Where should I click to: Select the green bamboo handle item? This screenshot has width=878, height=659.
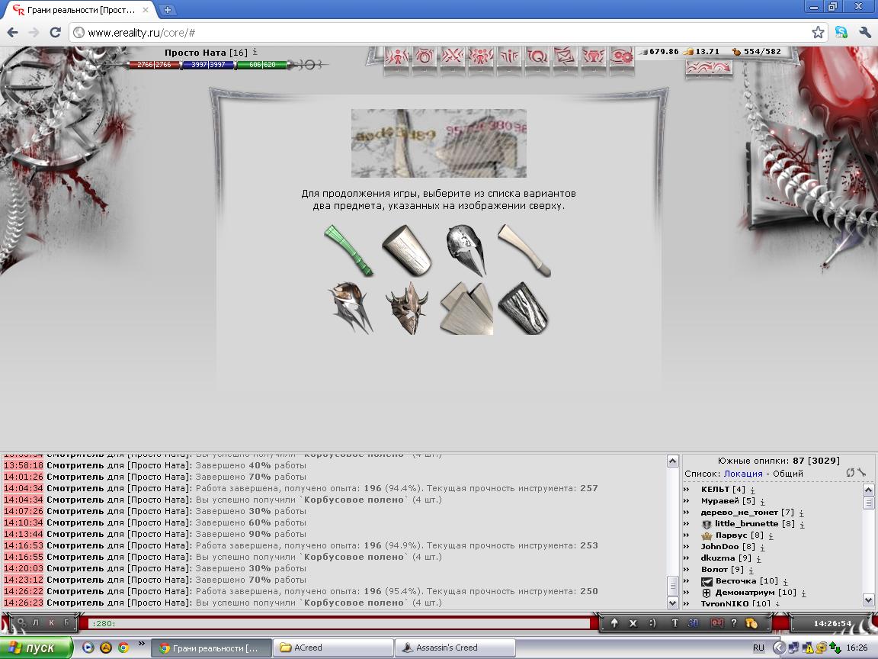348,250
